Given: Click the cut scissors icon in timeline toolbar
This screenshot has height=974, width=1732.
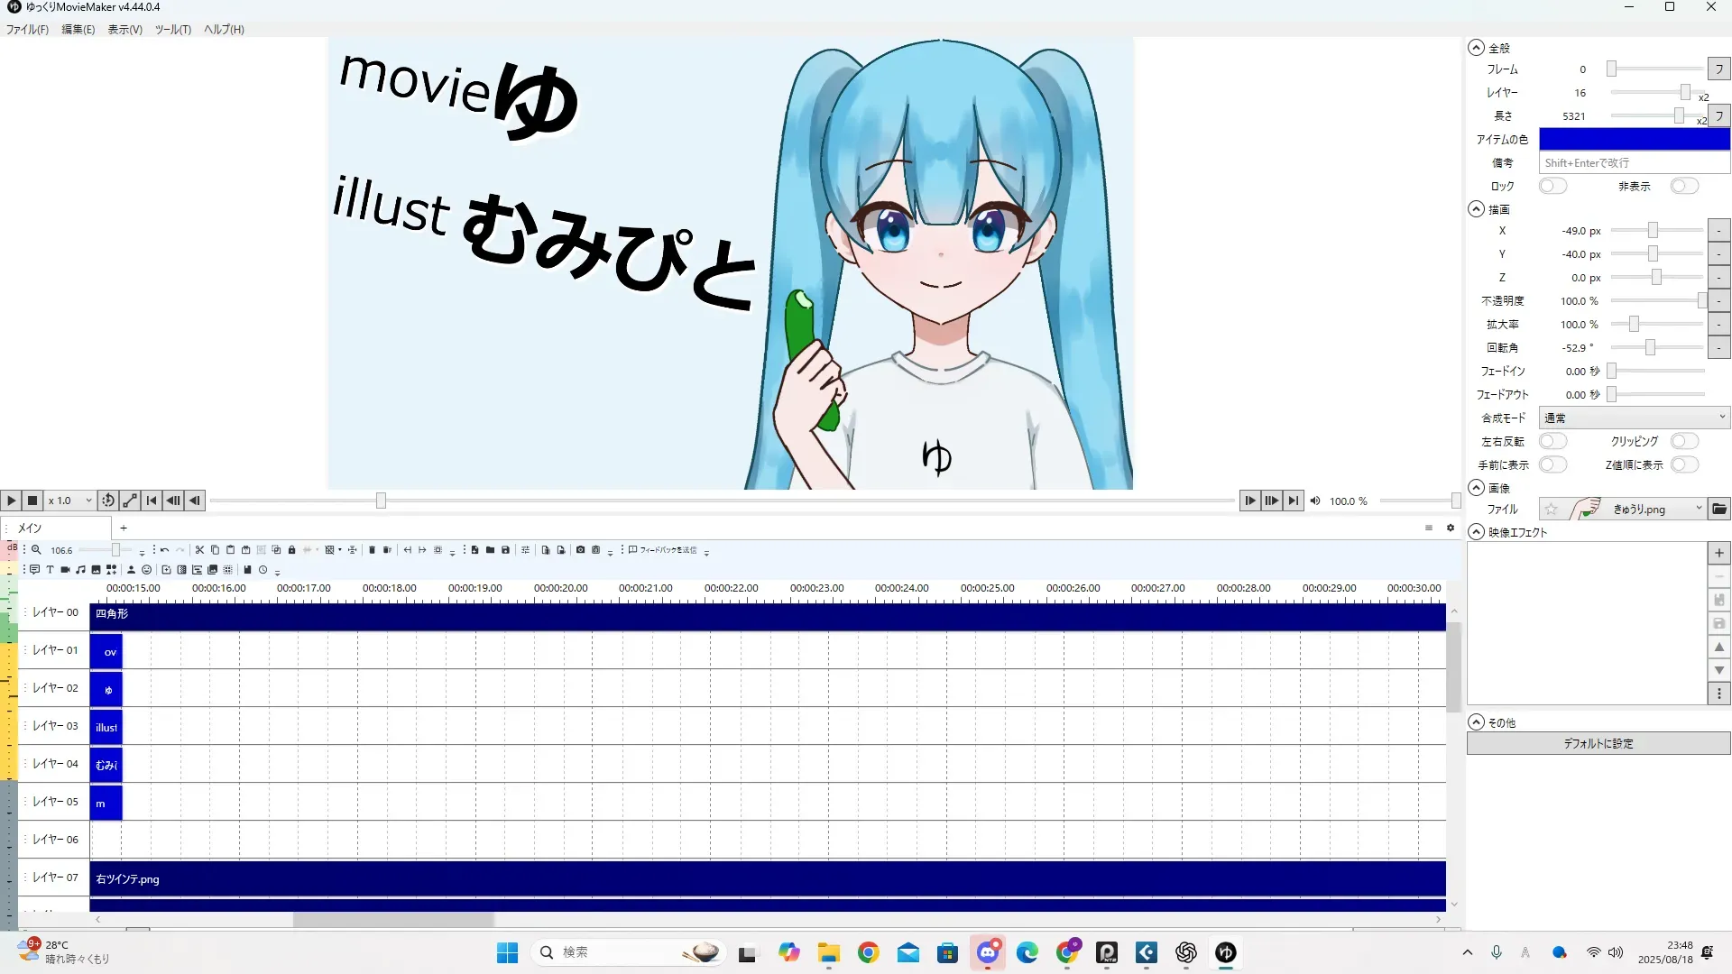Looking at the screenshot, I should 199,550.
